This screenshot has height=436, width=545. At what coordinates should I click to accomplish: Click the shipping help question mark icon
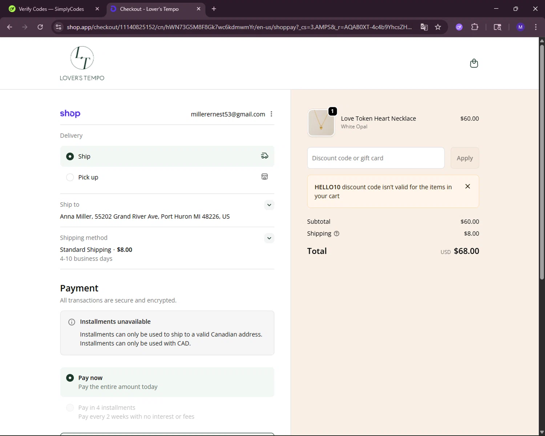tap(336, 234)
